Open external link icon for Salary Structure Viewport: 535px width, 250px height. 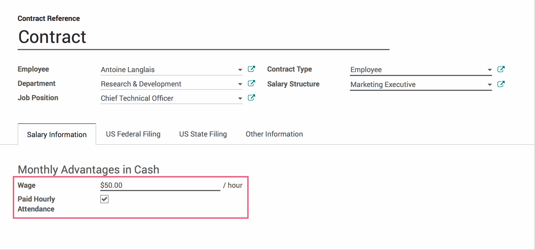(501, 84)
